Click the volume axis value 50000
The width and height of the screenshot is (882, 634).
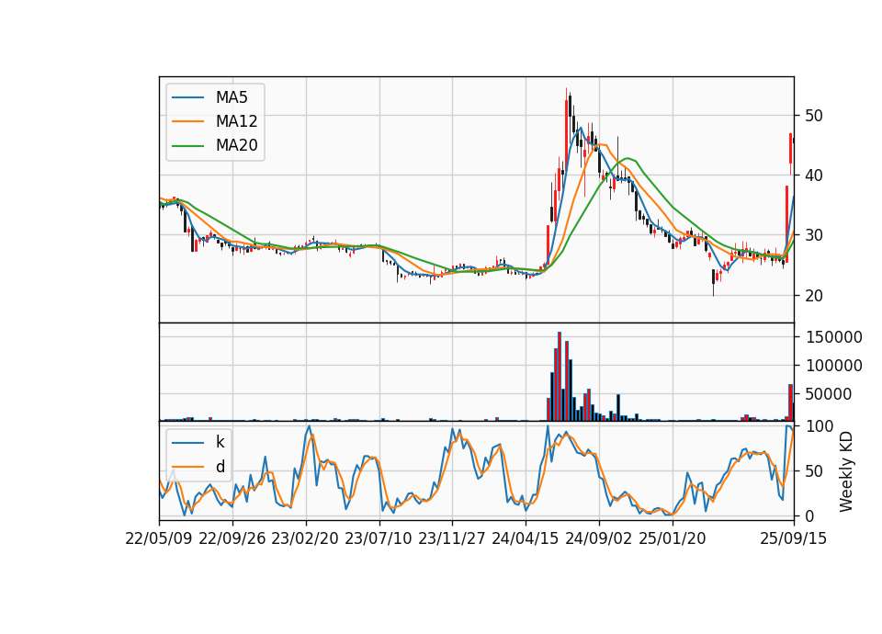coord(829,394)
